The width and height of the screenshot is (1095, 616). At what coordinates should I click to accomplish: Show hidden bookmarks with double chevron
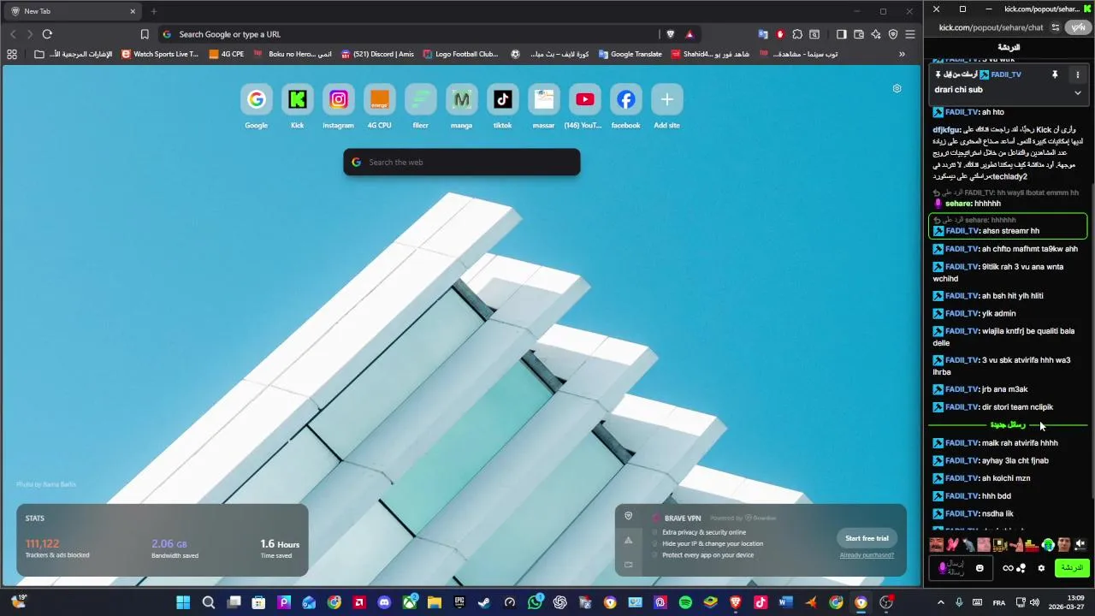[x=902, y=54]
